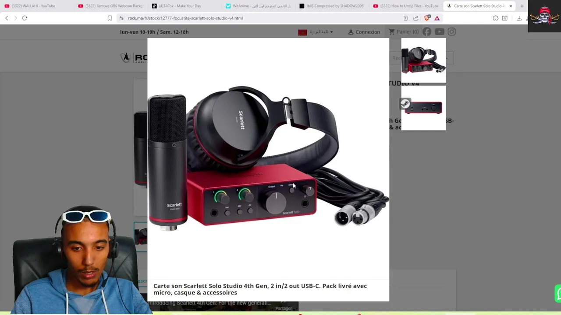This screenshot has width=561, height=315.
Task: Bookmark this page with the bookmark icon
Action: coord(110,18)
